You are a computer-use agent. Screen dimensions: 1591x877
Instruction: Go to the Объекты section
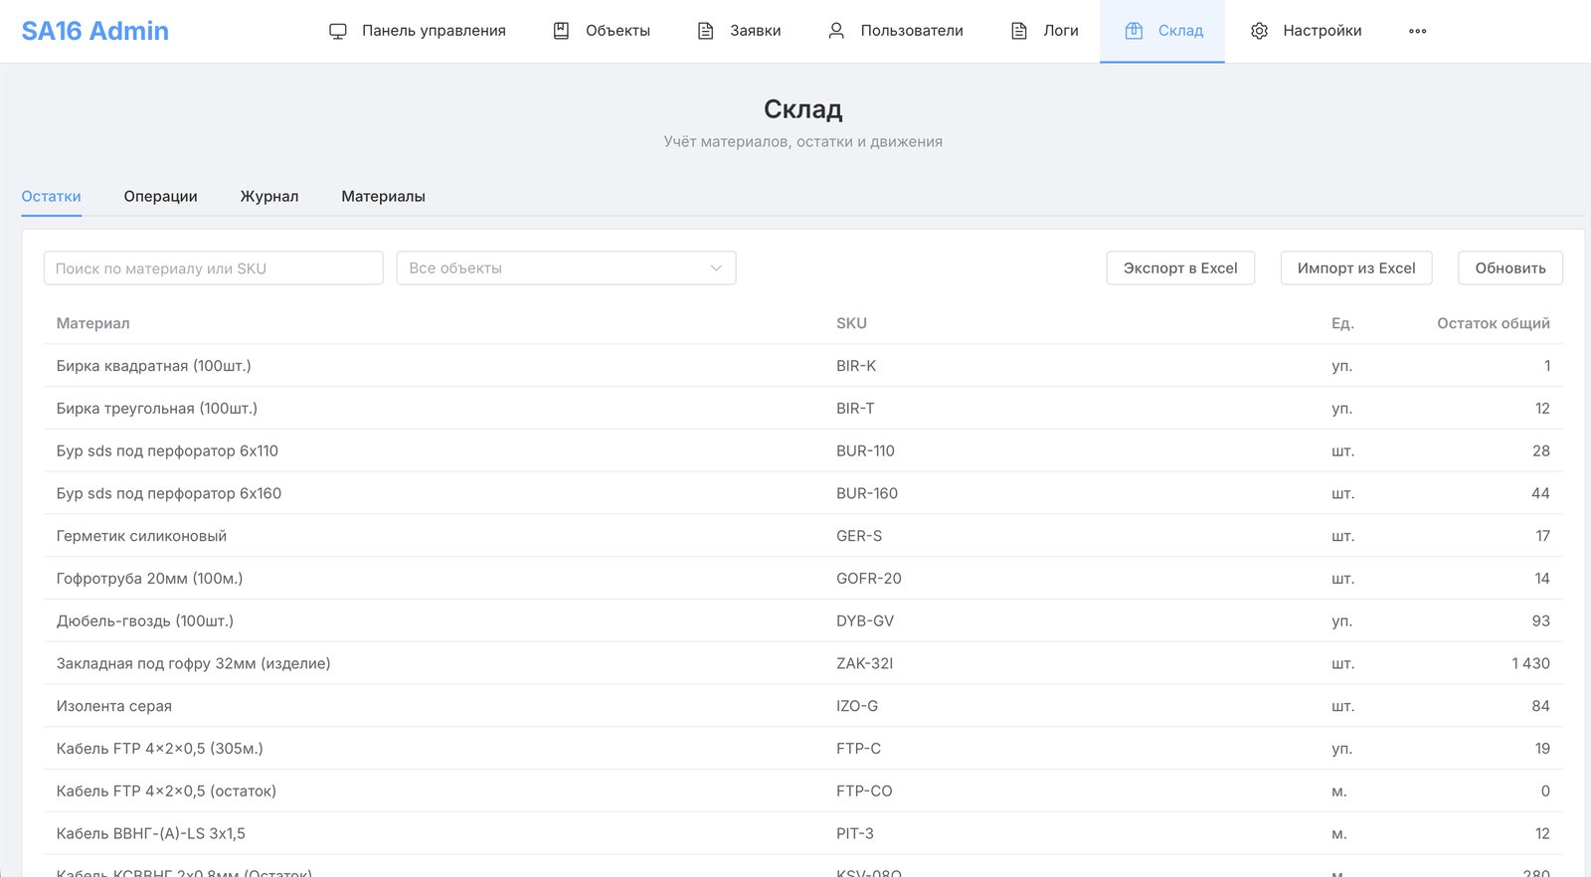(602, 31)
